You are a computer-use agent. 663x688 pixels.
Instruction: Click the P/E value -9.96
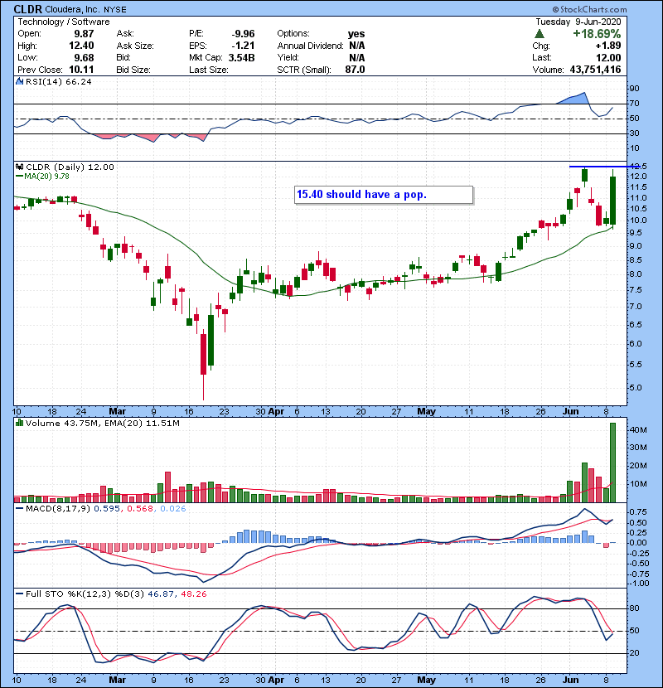[243, 34]
